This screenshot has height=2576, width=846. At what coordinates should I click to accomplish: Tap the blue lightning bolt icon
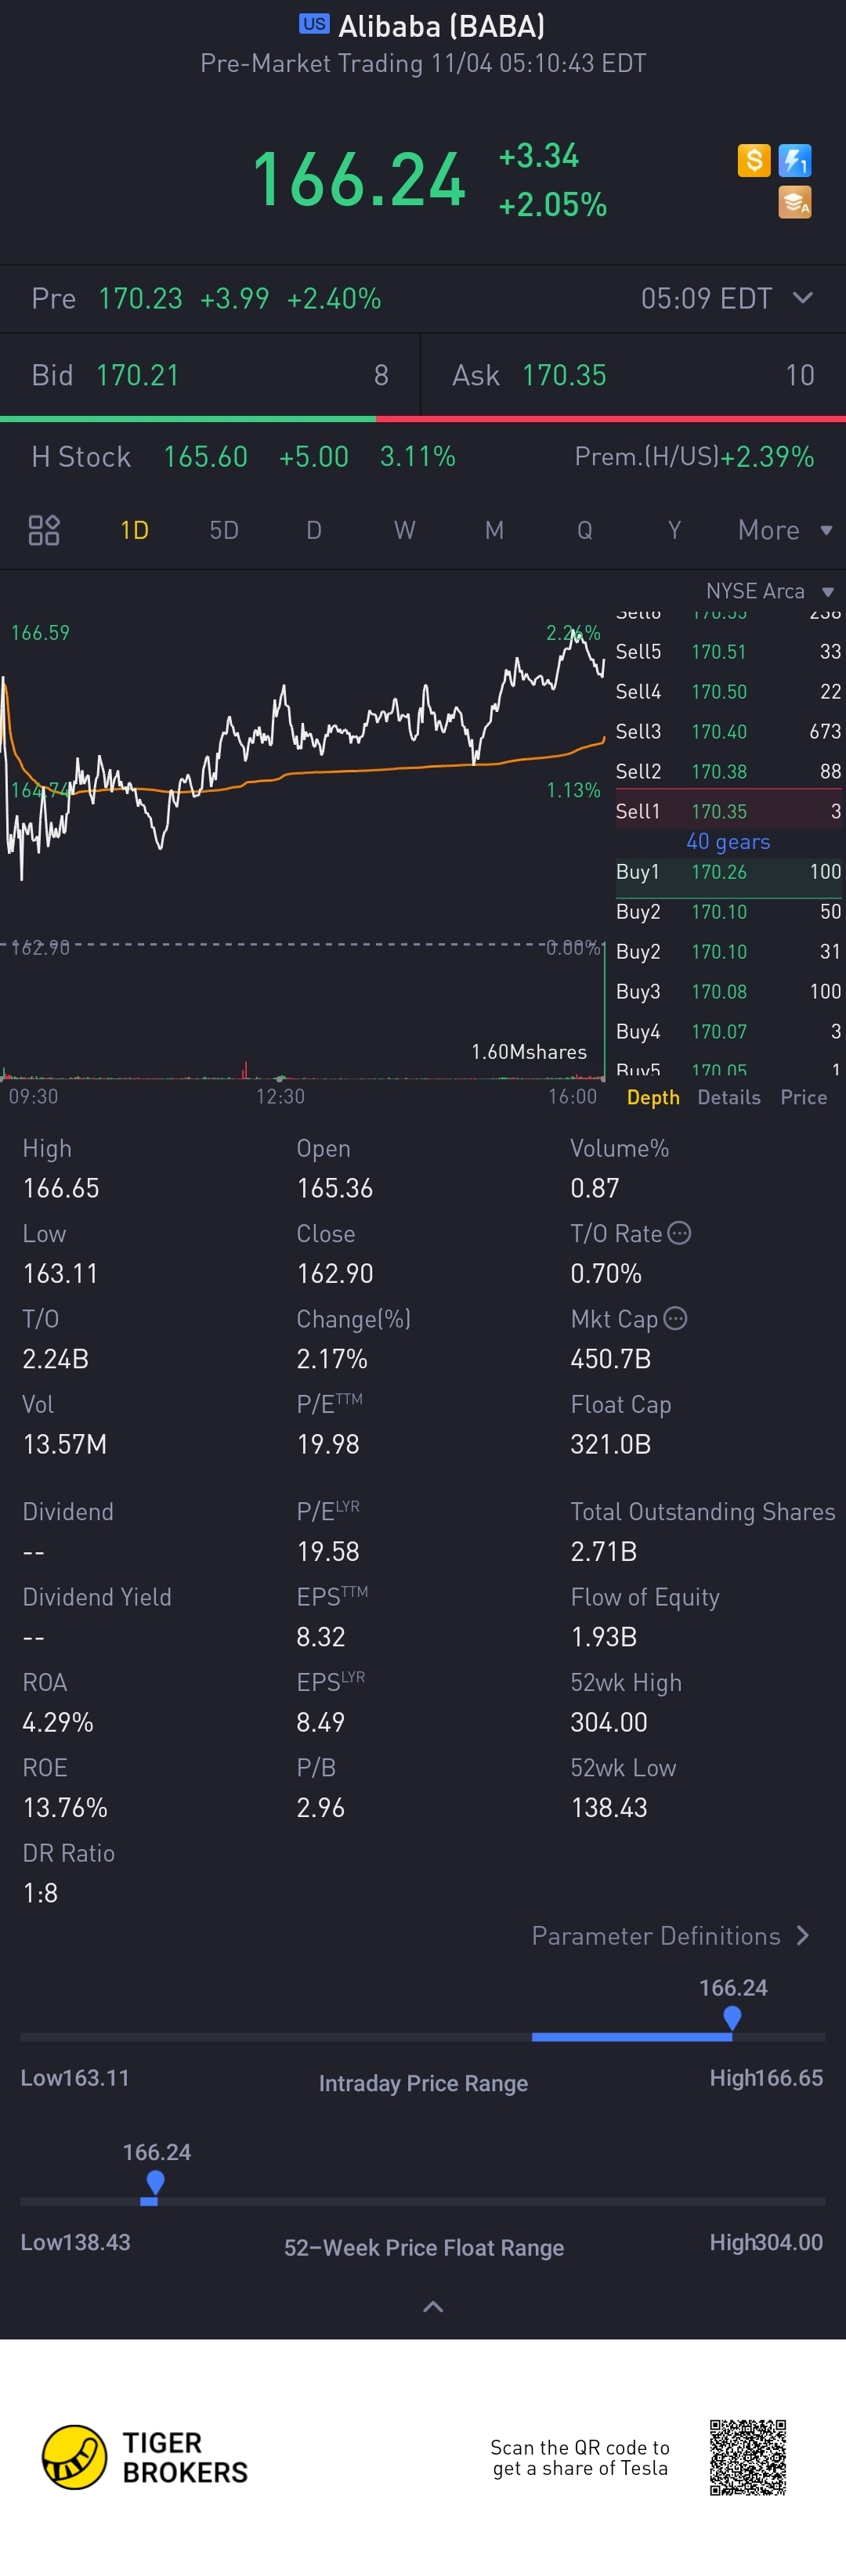(x=795, y=160)
